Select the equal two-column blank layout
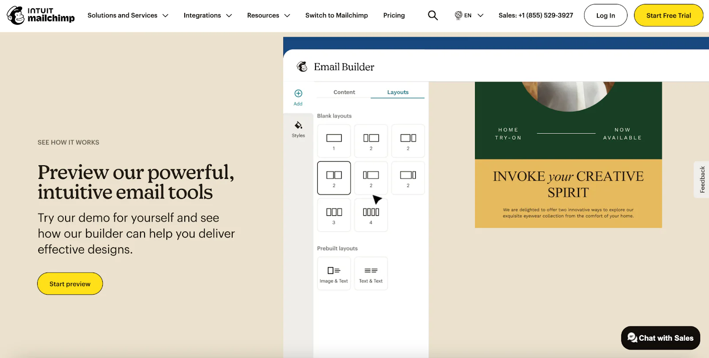This screenshot has height=358, width=709. tap(334, 178)
